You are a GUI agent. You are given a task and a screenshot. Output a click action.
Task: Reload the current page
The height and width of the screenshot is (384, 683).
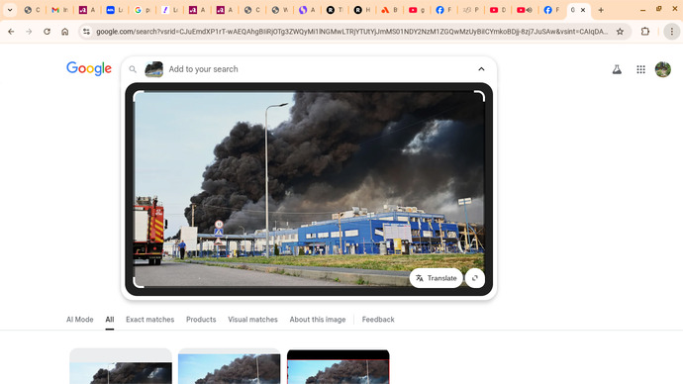coord(47,32)
